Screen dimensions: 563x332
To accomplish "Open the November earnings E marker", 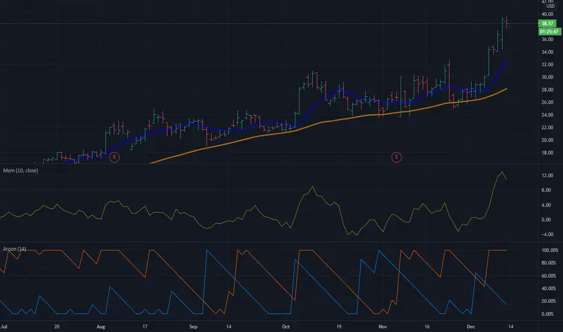I will pyautogui.click(x=396, y=157).
